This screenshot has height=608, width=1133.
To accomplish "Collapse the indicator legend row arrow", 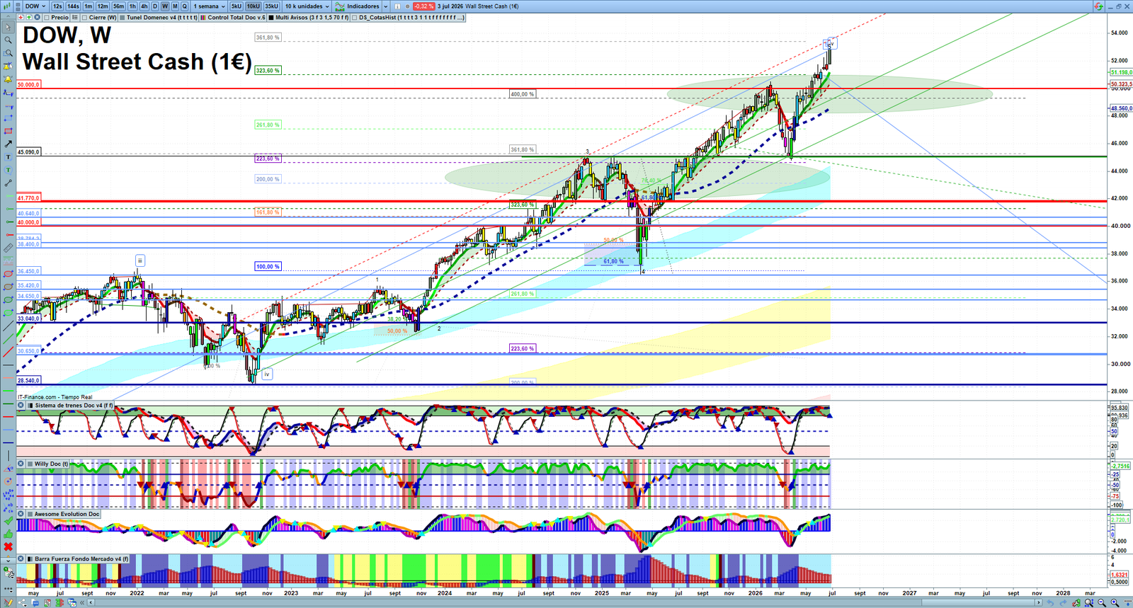I will coord(8,17).
